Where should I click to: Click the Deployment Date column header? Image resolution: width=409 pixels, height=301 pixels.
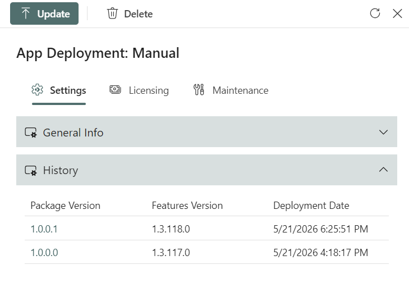(311, 206)
